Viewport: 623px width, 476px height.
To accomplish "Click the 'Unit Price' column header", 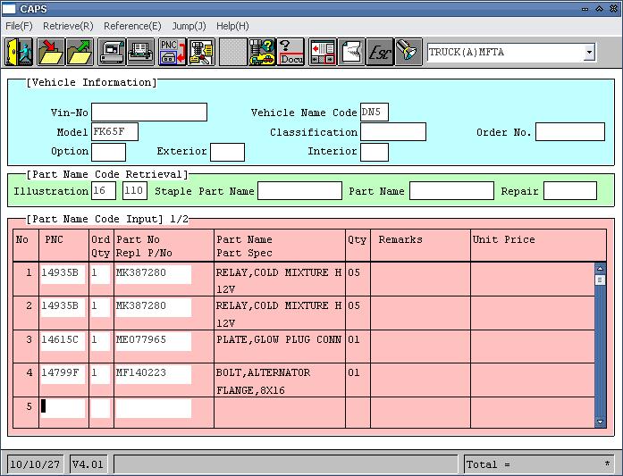I will (503, 239).
